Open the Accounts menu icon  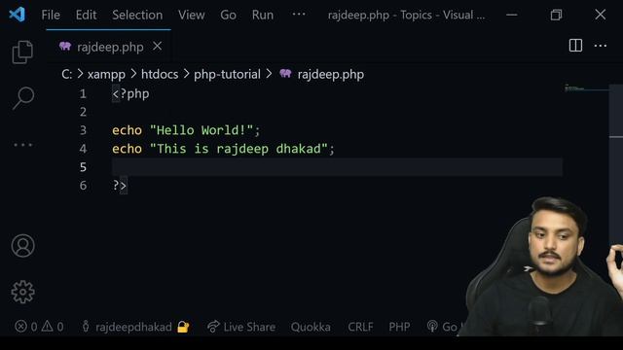(22, 246)
